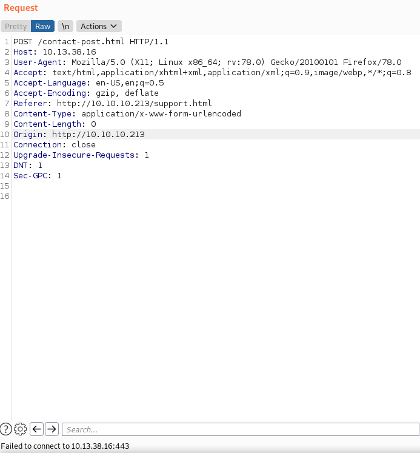Click the Host: 10.13.38.16 header line
Viewport: 420px width, 453px height.
(x=55, y=52)
